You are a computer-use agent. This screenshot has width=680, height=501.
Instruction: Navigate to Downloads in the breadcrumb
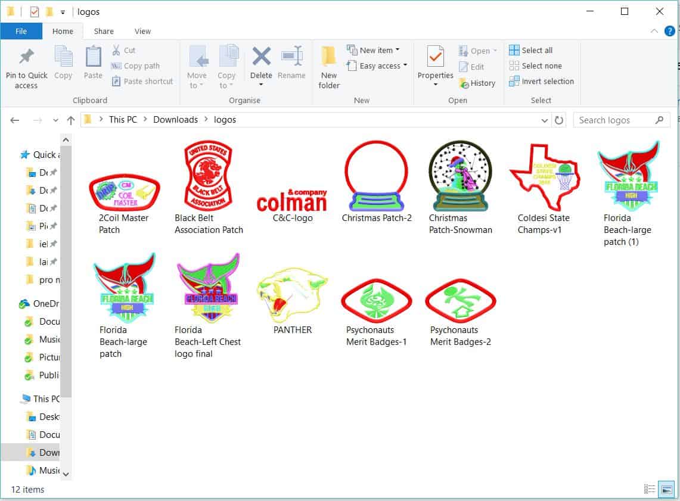point(175,119)
